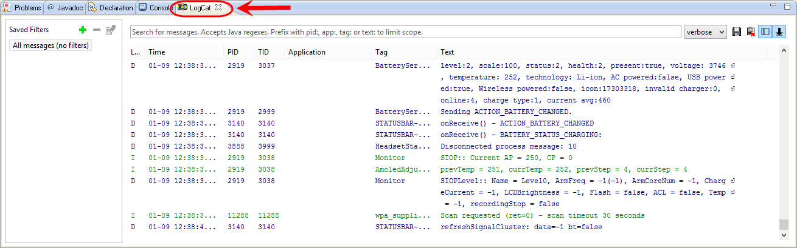Image resolution: width=797 pixels, height=248 pixels.
Task: Select the 'Scan requested (ret=0)' log row
Action: point(454,216)
